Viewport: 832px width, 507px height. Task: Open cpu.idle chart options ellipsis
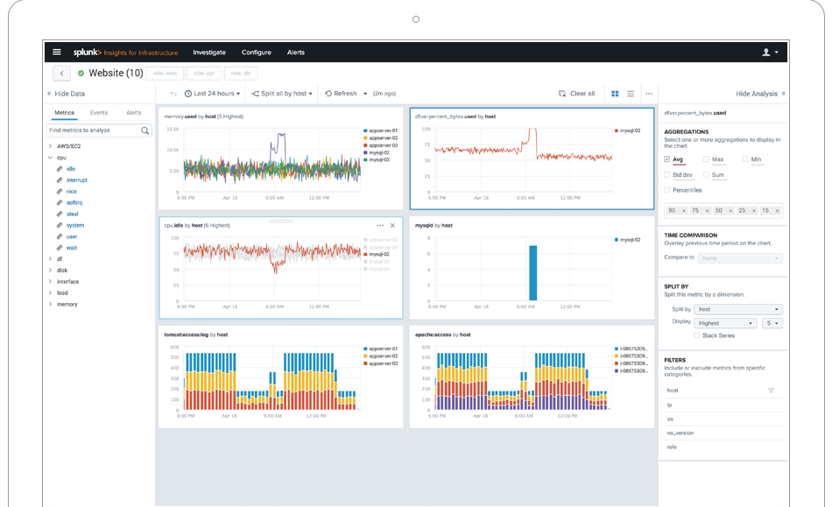[380, 225]
